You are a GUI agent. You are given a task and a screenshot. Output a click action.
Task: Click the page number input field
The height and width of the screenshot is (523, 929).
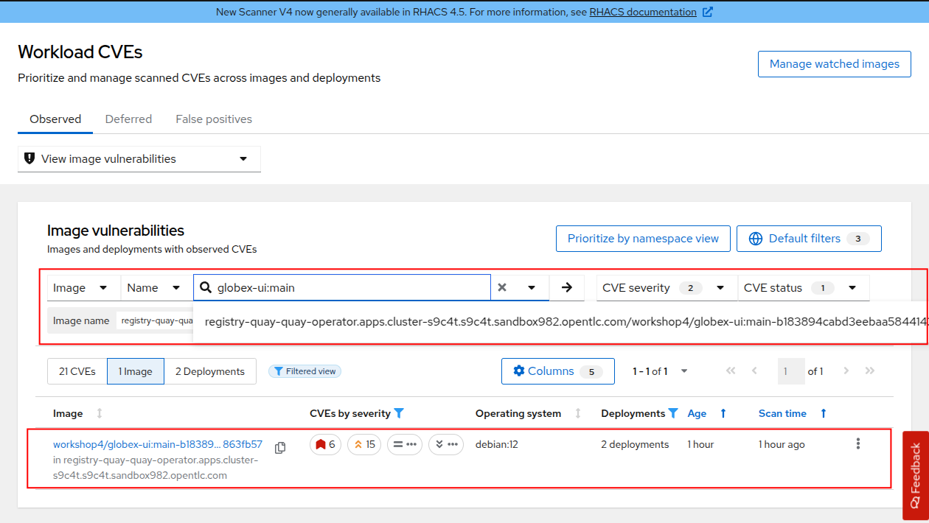[791, 371]
